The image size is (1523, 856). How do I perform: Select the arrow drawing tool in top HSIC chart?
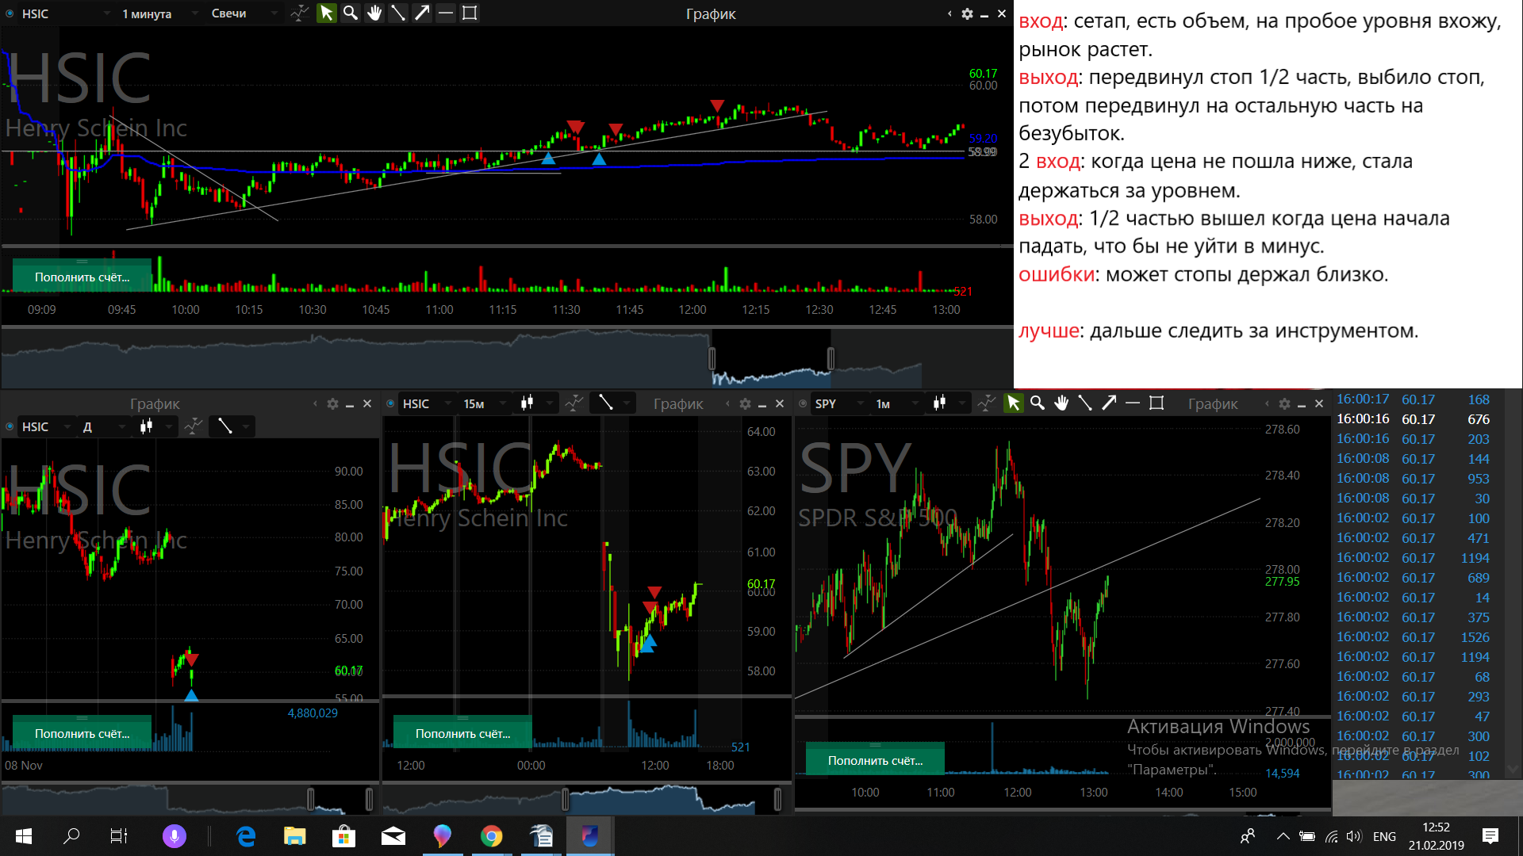coord(422,13)
